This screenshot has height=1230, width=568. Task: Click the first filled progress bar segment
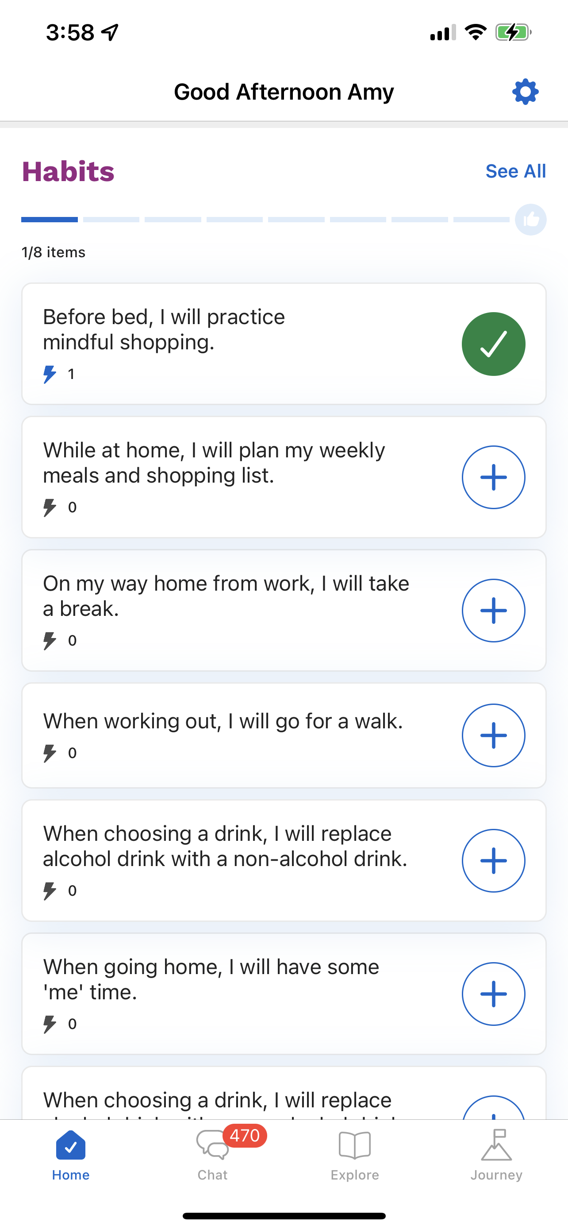click(49, 220)
